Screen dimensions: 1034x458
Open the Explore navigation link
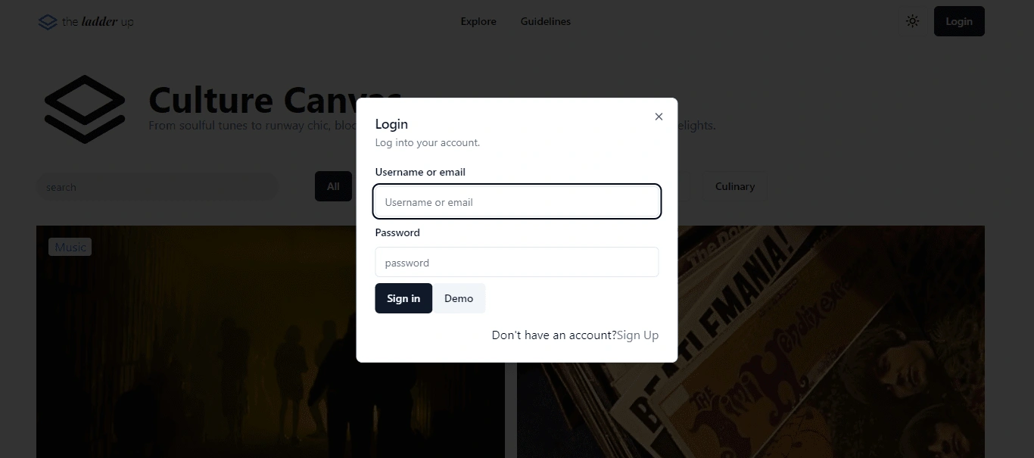coord(478,21)
